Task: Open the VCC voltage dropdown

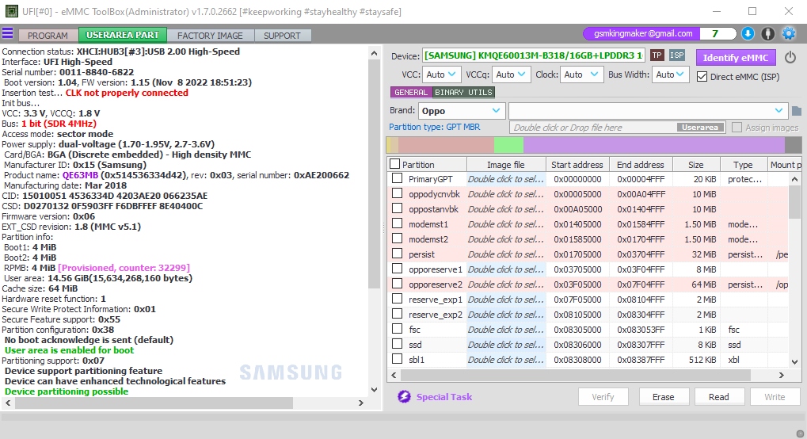Action: pos(442,74)
